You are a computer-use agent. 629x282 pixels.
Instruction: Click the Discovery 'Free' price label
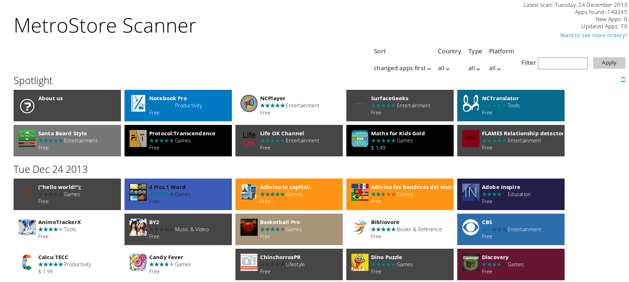(x=487, y=272)
